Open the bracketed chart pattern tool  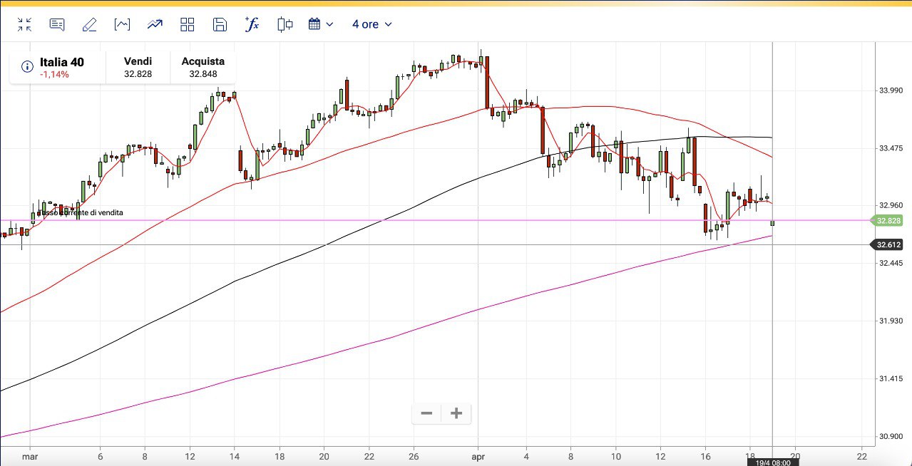point(122,25)
